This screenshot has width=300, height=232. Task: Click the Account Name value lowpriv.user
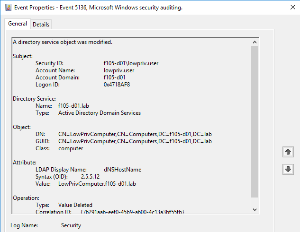pos(118,70)
